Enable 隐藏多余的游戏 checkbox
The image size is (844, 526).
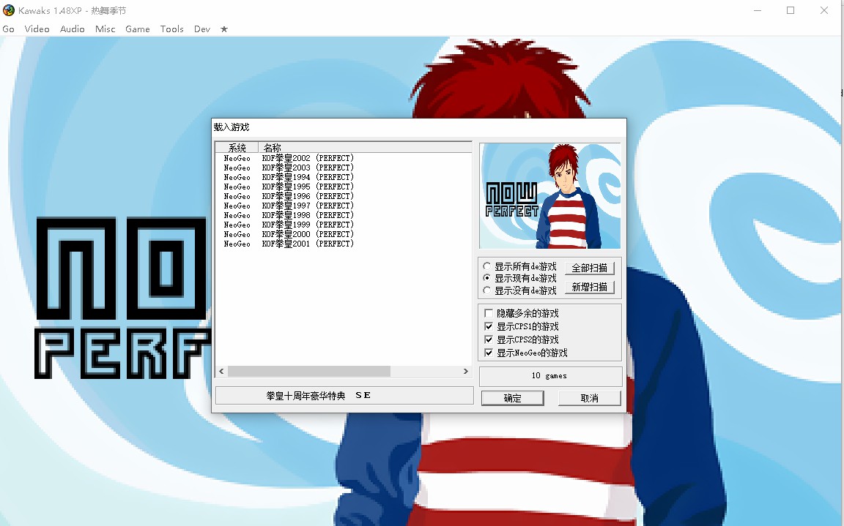click(x=522, y=313)
